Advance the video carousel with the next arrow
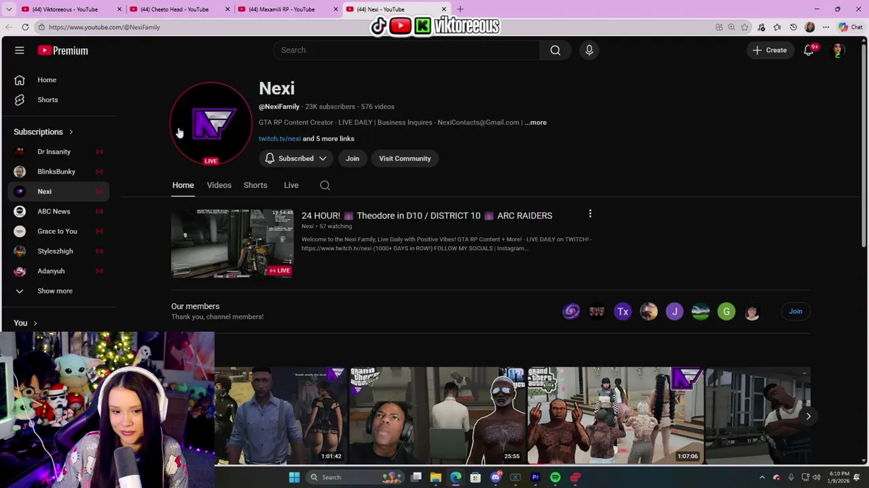 (808, 416)
